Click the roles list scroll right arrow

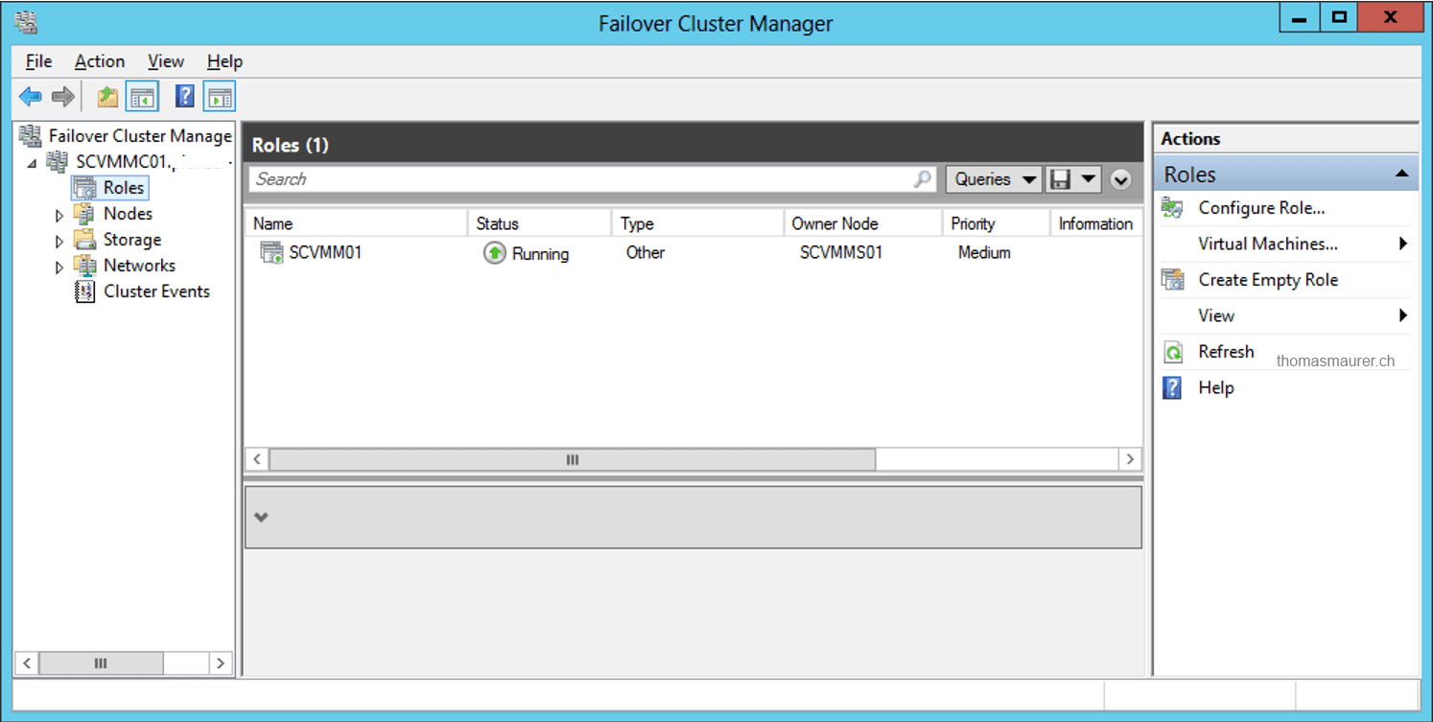click(1131, 459)
